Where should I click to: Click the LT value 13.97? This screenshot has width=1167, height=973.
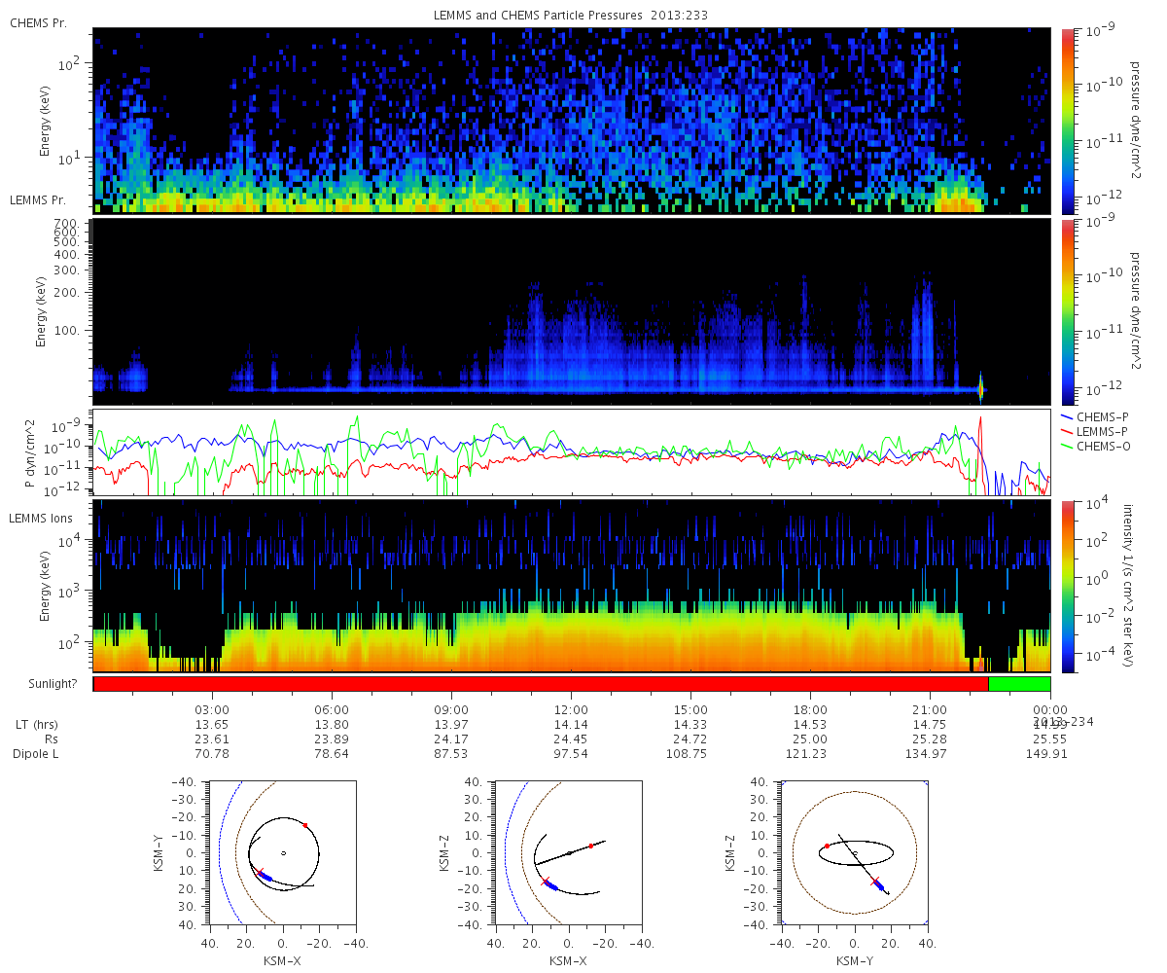pyautogui.click(x=451, y=725)
